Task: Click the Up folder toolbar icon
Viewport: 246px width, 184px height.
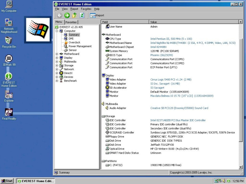Action: tap(74, 15)
